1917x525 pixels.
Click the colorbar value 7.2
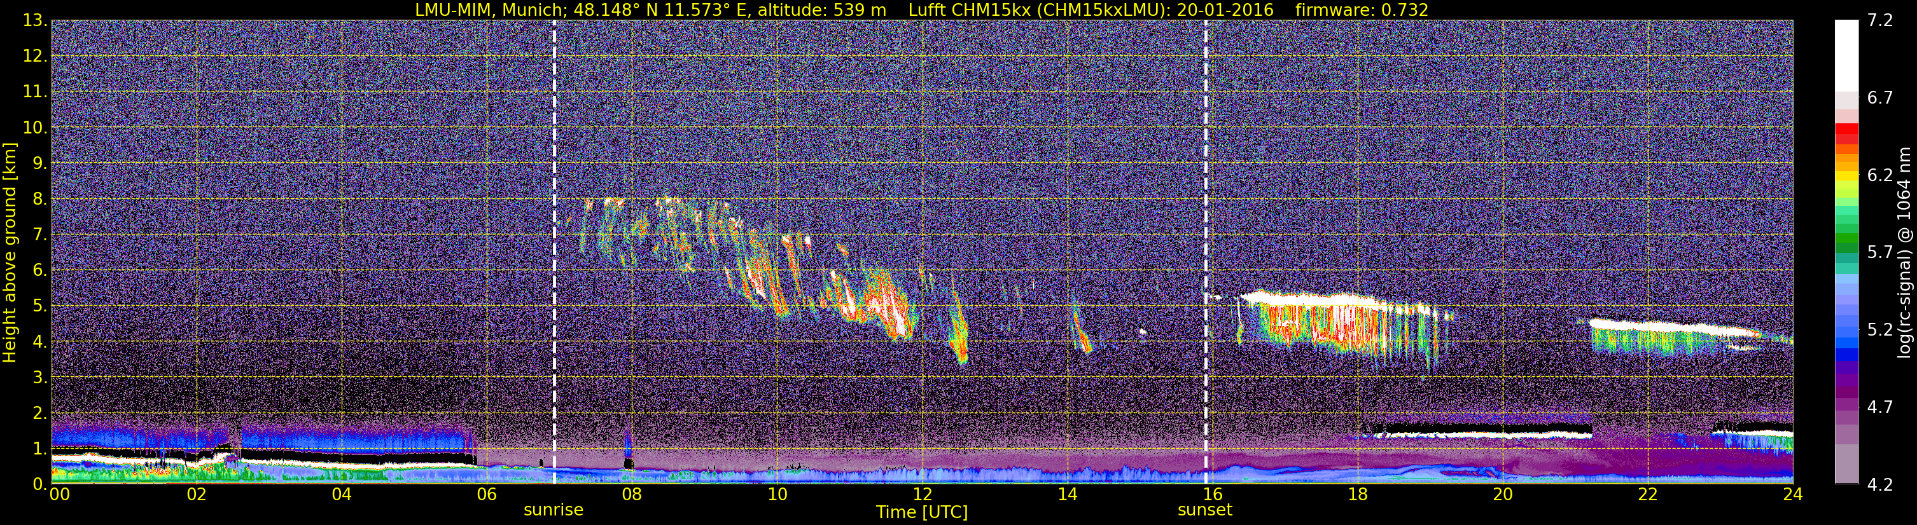(1880, 21)
